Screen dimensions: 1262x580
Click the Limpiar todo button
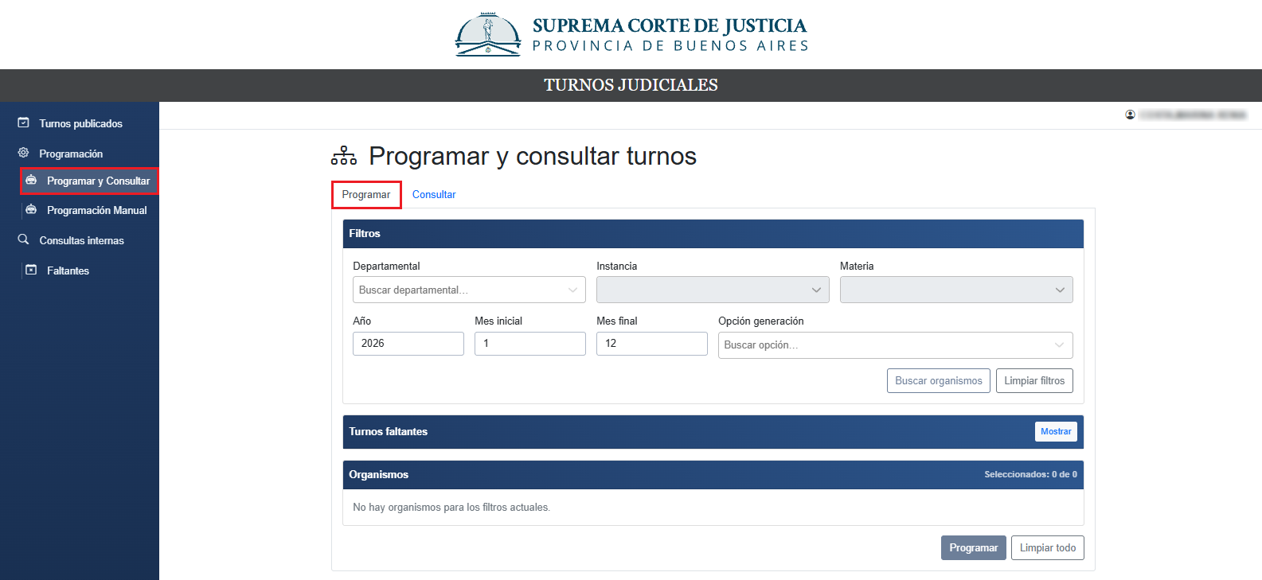(1048, 547)
